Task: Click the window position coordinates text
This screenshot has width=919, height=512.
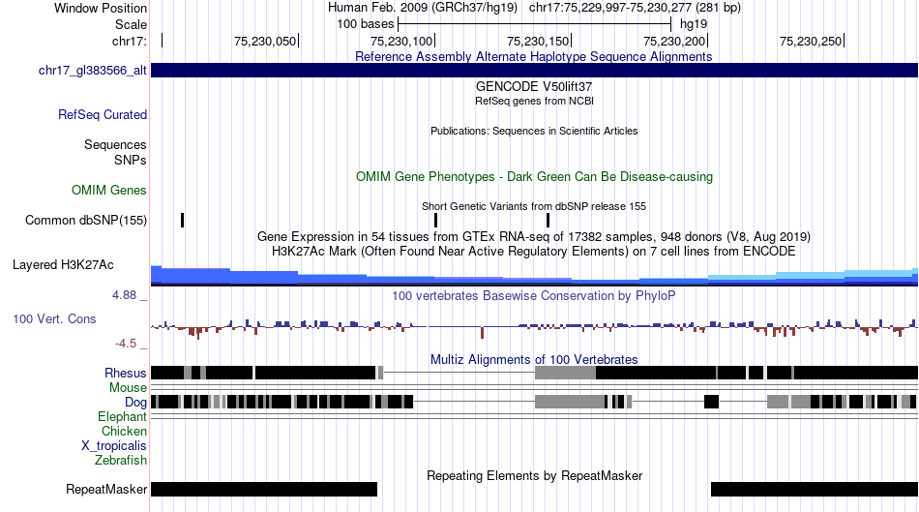Action: (635, 8)
